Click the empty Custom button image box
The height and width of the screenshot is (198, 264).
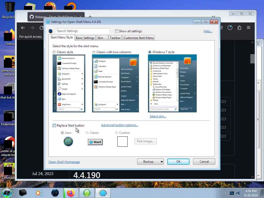click(122, 142)
